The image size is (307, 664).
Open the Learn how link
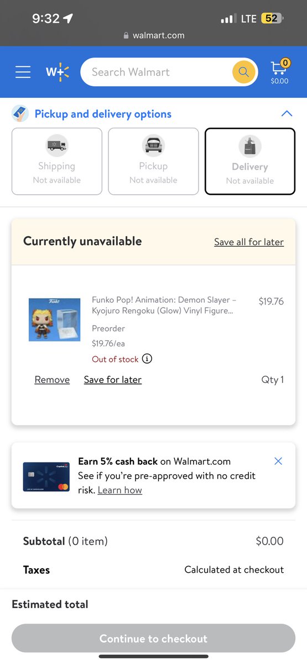(120, 490)
